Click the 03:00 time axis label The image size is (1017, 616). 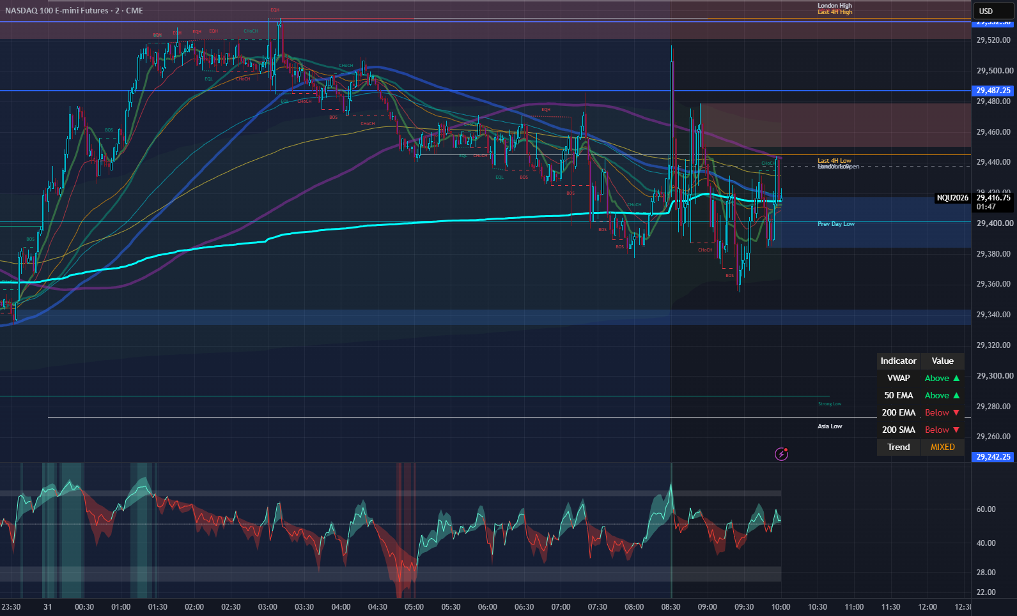click(268, 607)
